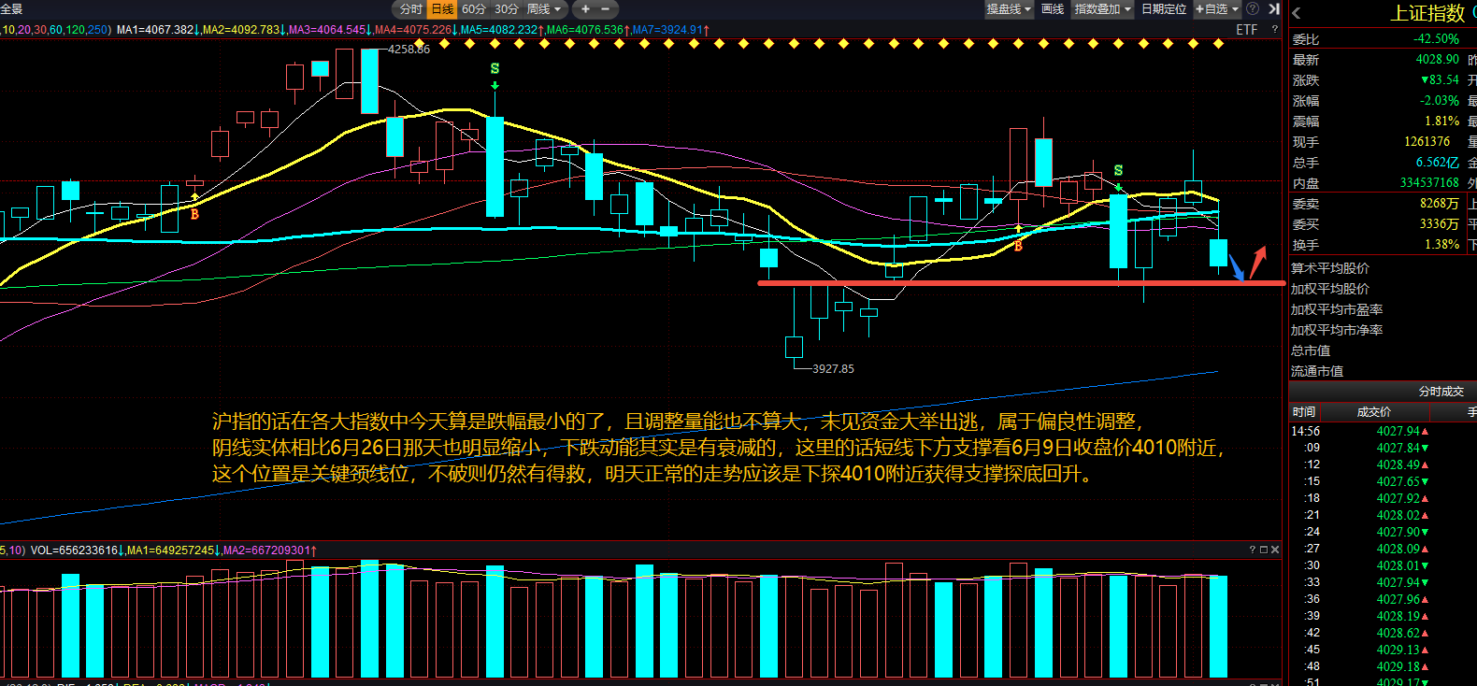Click the 委卖 value 8268万
This screenshot has width=1477, height=686.
(x=1440, y=203)
